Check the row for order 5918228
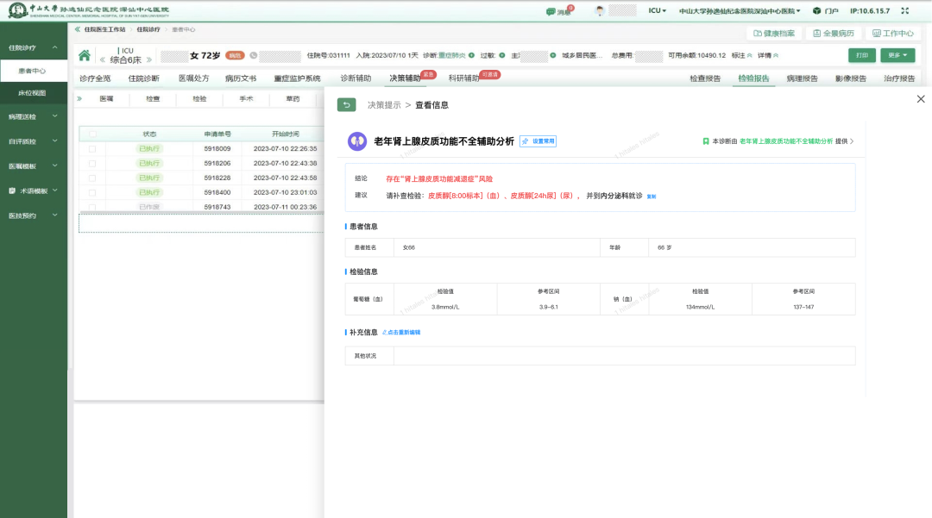 (x=92, y=178)
